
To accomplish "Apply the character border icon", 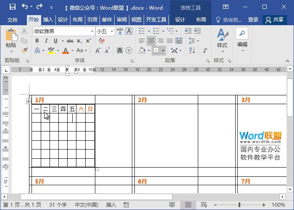I will pyautogui.click(x=129, y=31).
